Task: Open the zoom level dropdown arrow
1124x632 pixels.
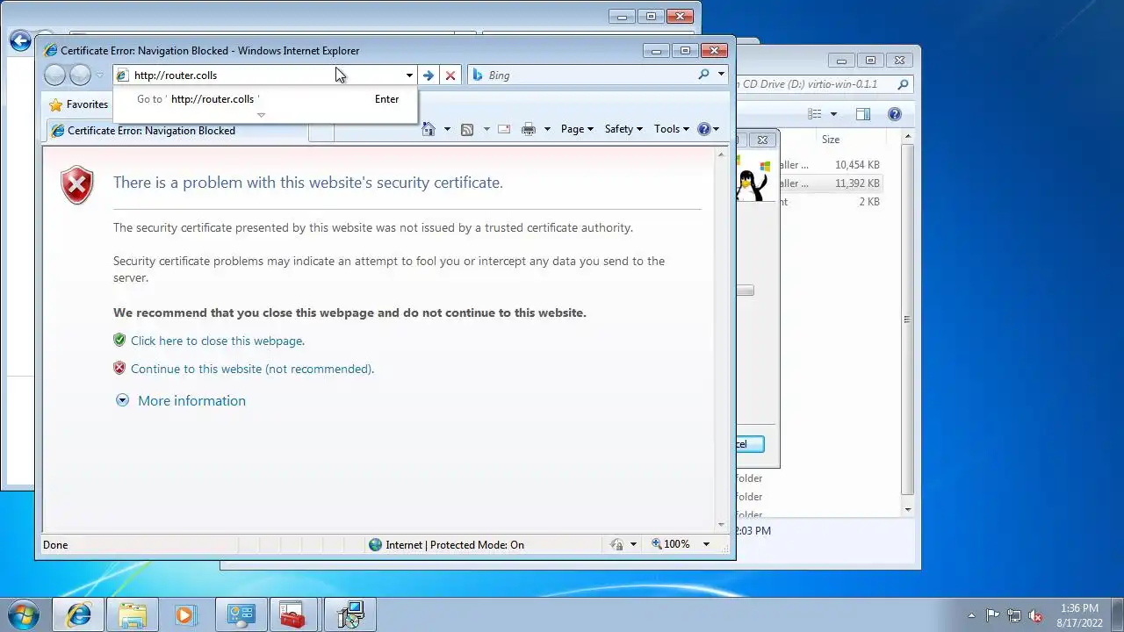Action: [706, 545]
